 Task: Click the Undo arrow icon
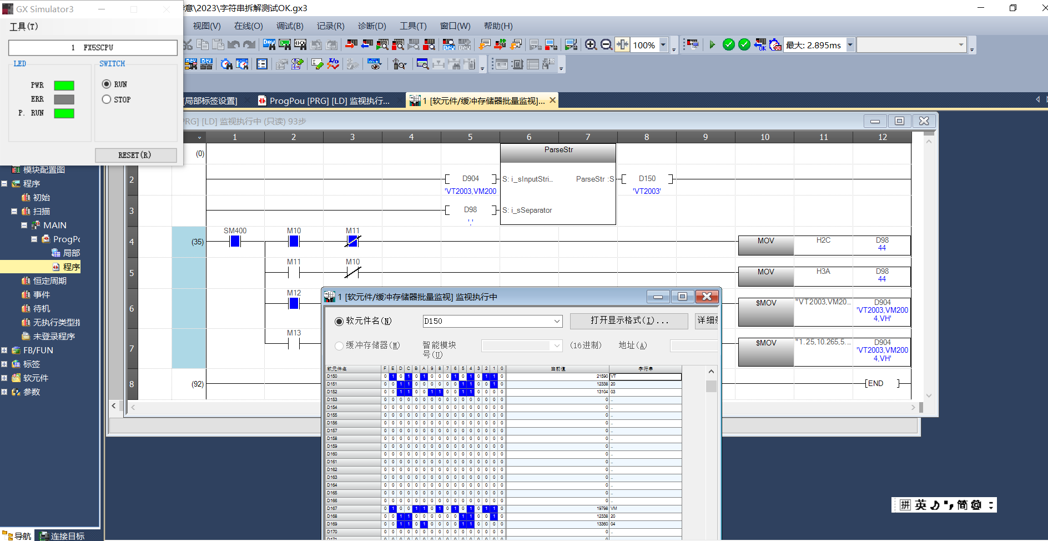pos(234,45)
